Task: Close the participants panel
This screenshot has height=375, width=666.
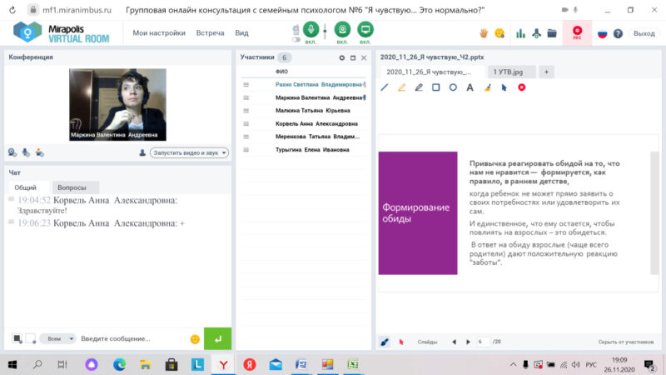Action: [x=364, y=57]
